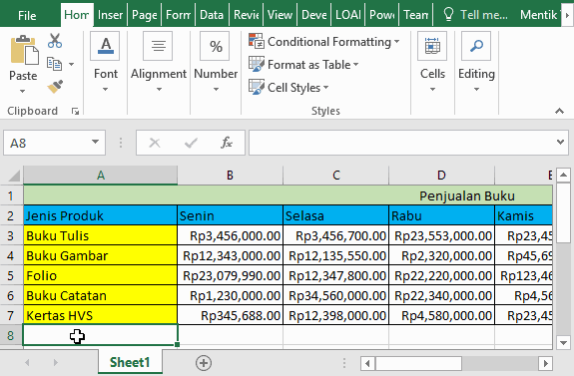
Task: Open the Cell Styles dropdown
Action: coord(288,88)
